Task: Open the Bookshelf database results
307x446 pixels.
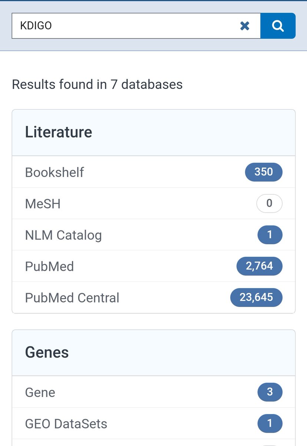Action: point(55,172)
